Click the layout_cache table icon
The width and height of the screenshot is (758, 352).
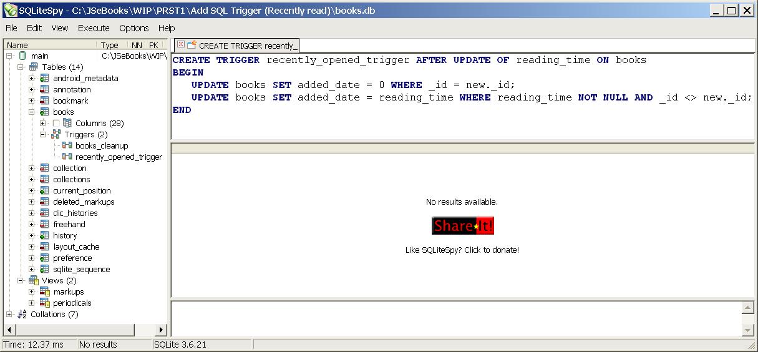(x=45, y=247)
